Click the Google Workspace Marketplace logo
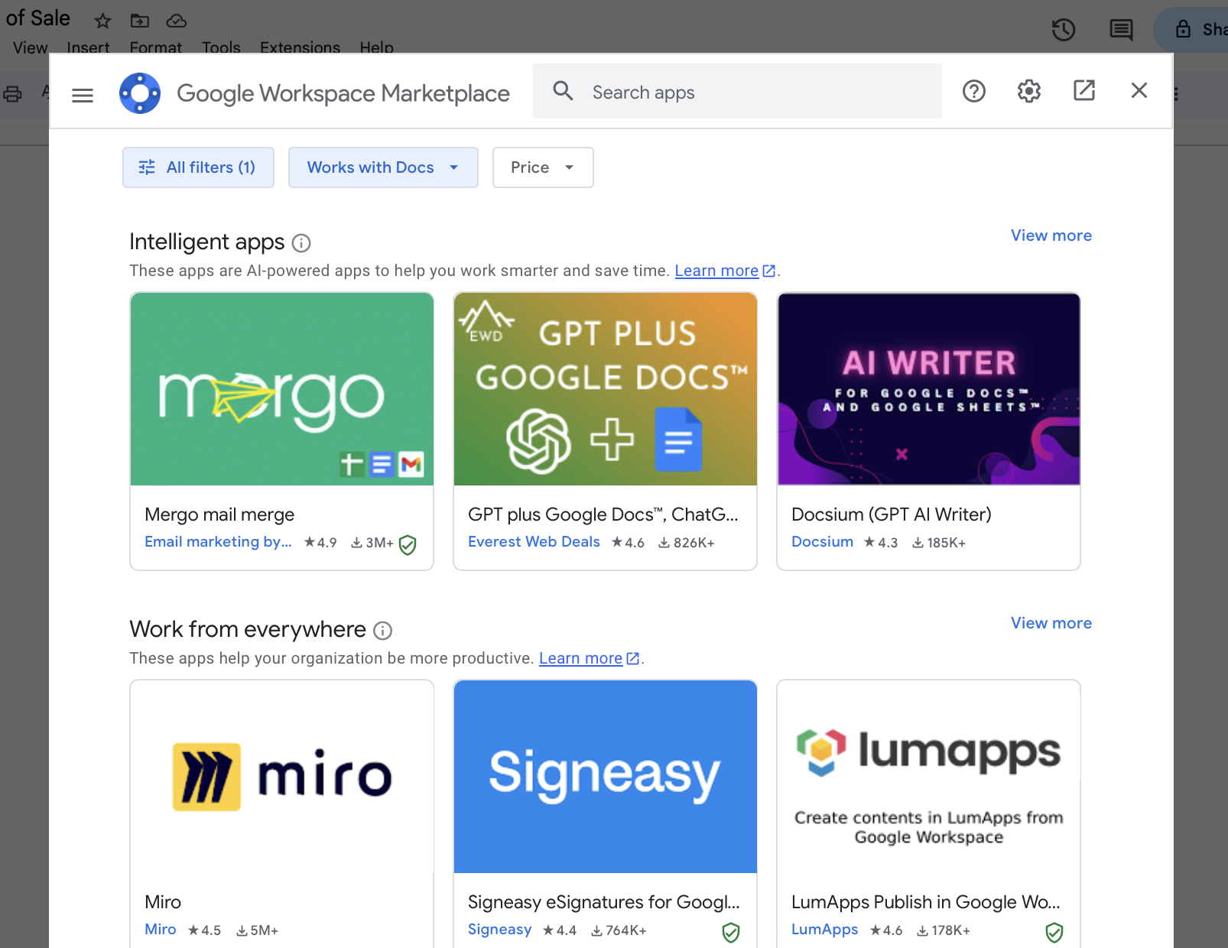Screen dimensions: 1228x948 pos(140,93)
